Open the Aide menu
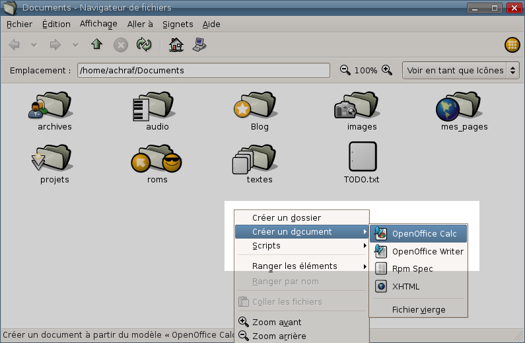This screenshot has width=525, height=343. [211, 24]
